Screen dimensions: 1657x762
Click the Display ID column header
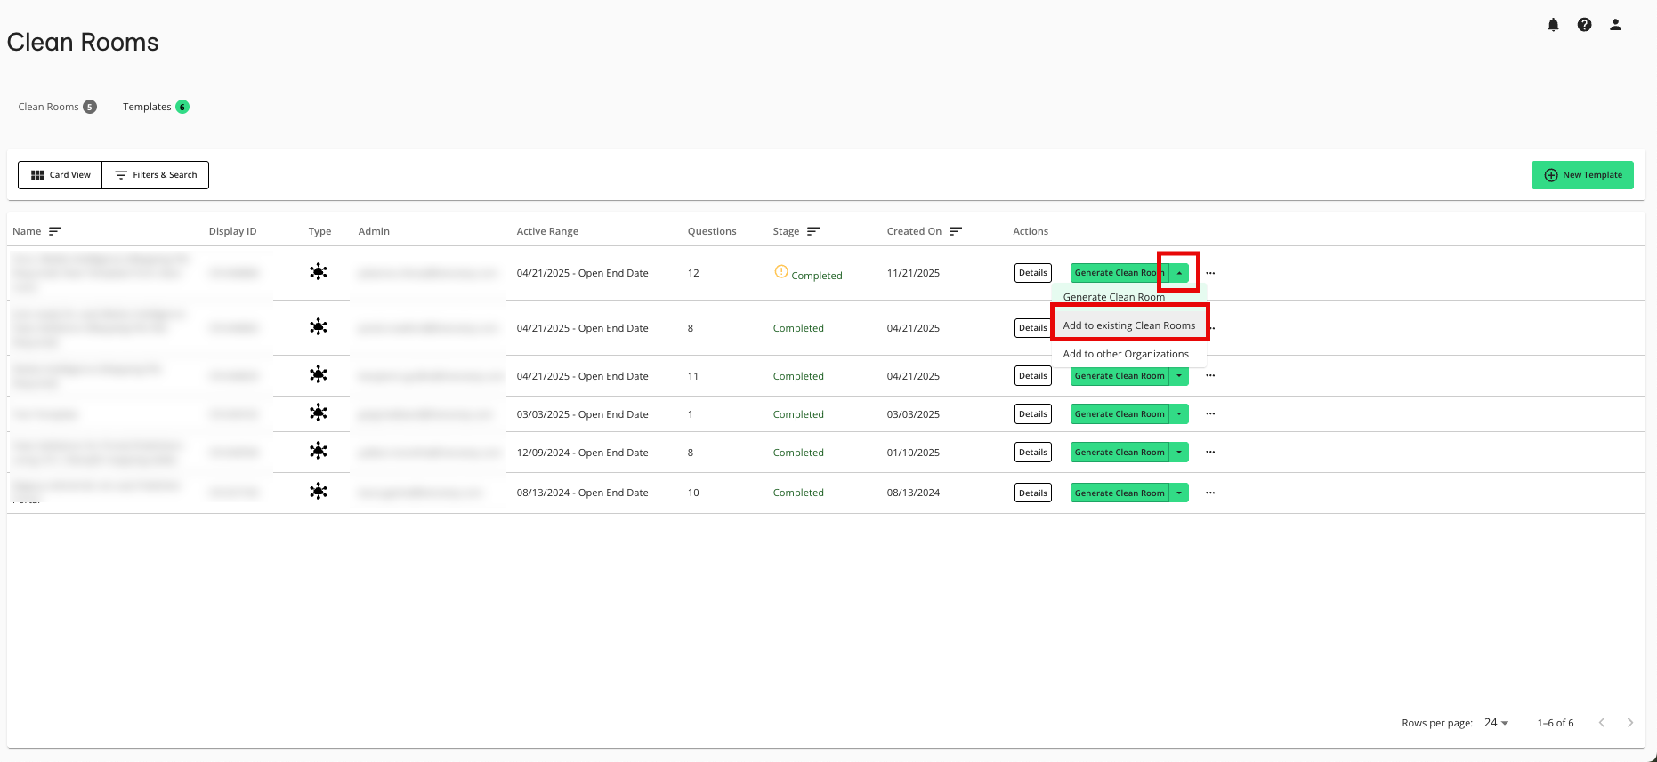232,231
